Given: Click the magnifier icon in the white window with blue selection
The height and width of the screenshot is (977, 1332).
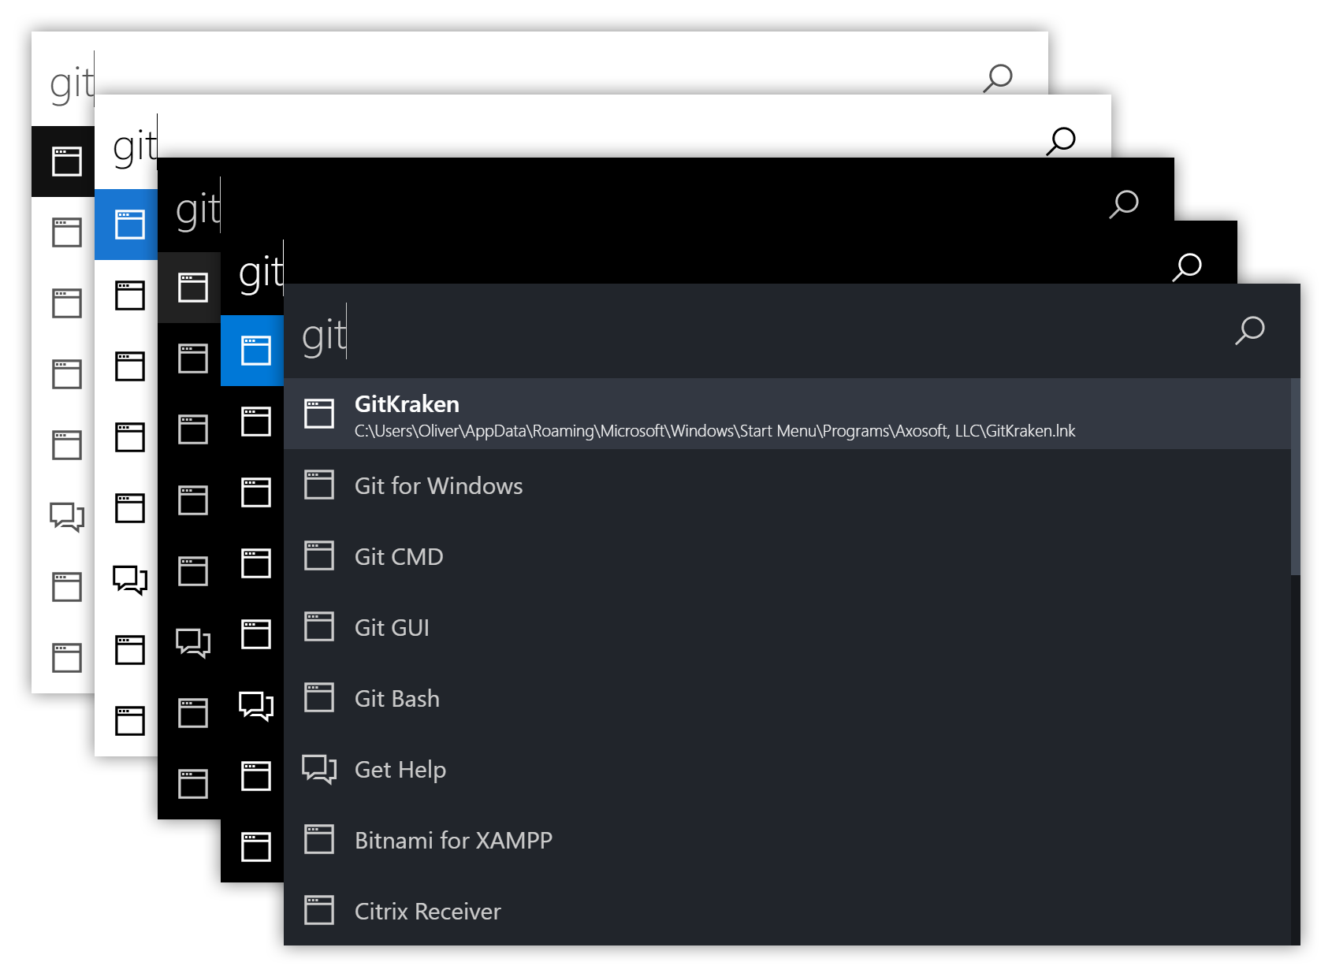Looking at the screenshot, I should tap(1061, 141).
